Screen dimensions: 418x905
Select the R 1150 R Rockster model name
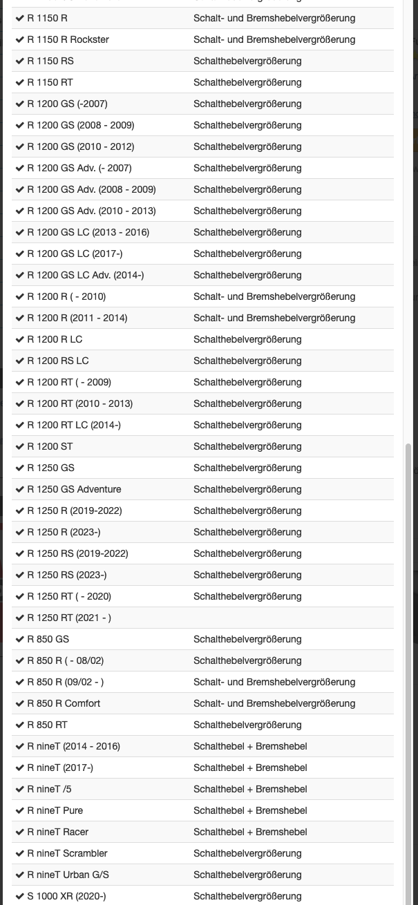click(68, 39)
